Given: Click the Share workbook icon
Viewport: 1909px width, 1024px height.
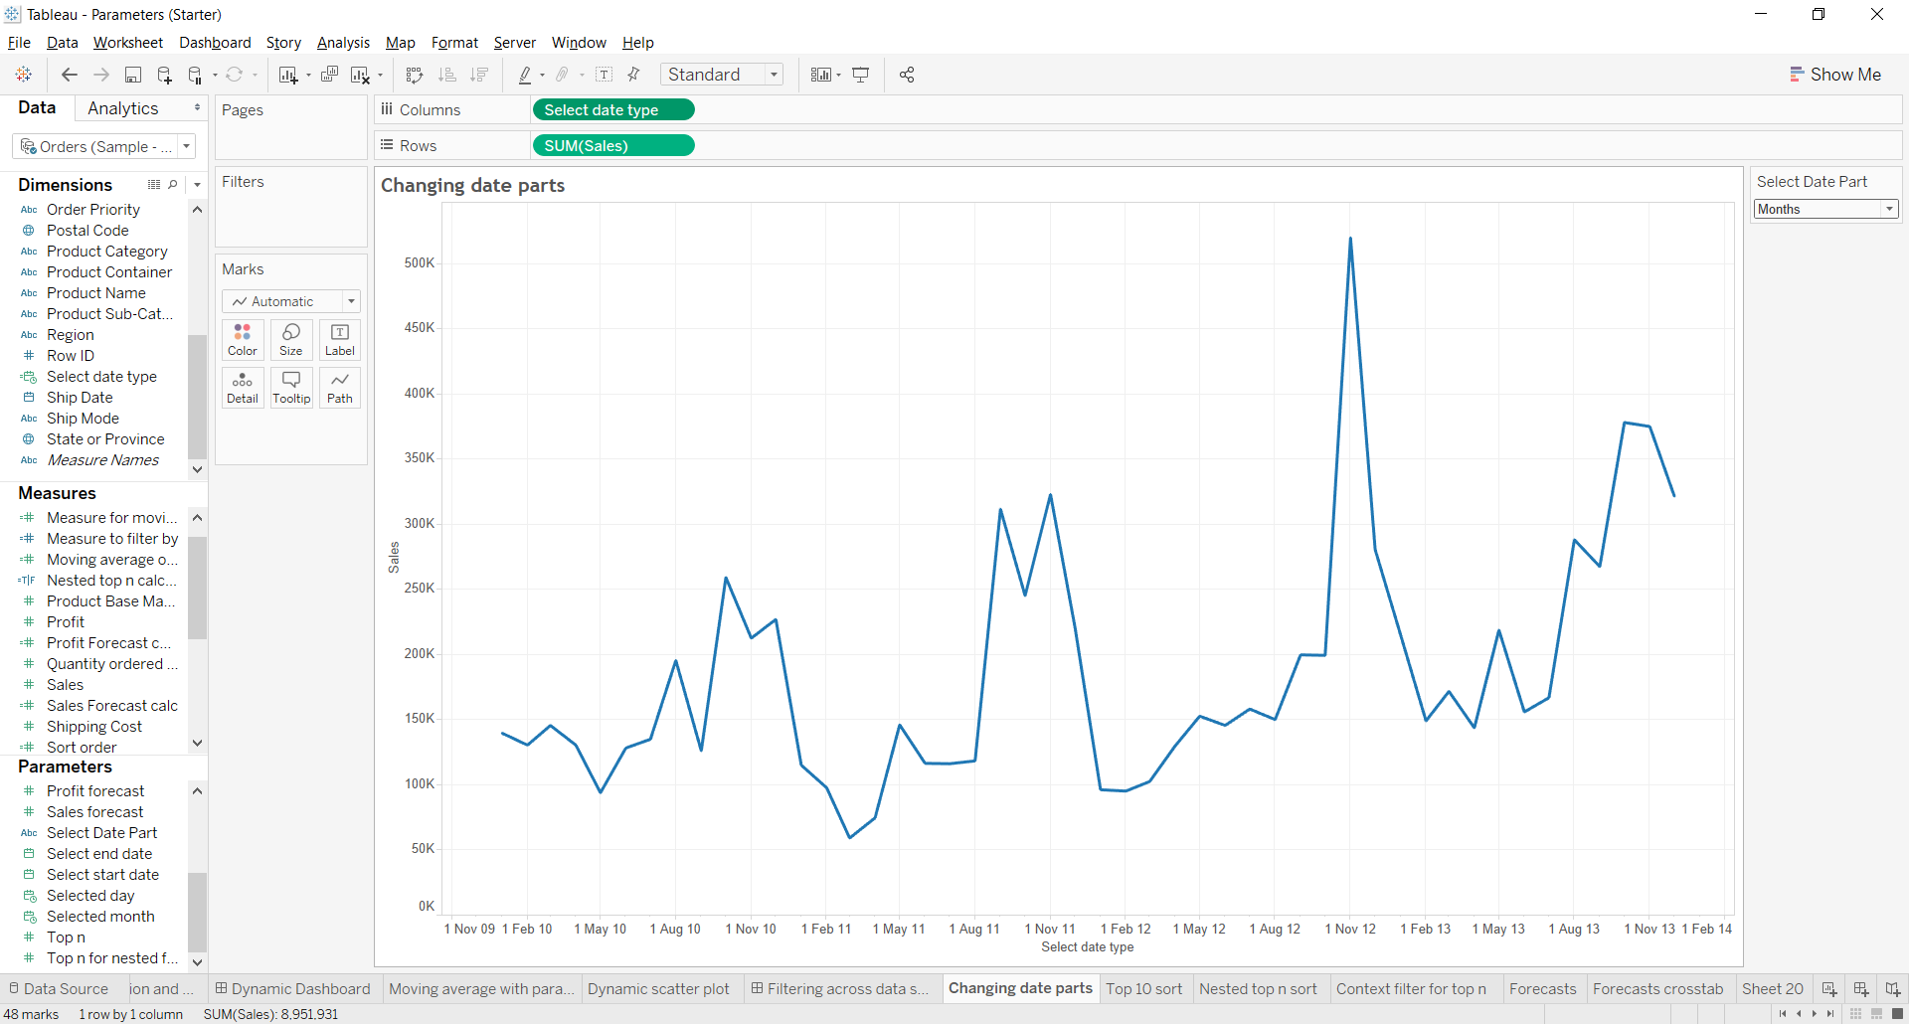Looking at the screenshot, I should point(907,75).
